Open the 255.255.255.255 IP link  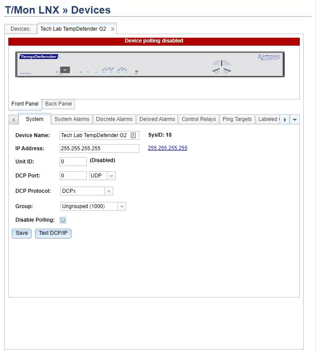(167, 148)
